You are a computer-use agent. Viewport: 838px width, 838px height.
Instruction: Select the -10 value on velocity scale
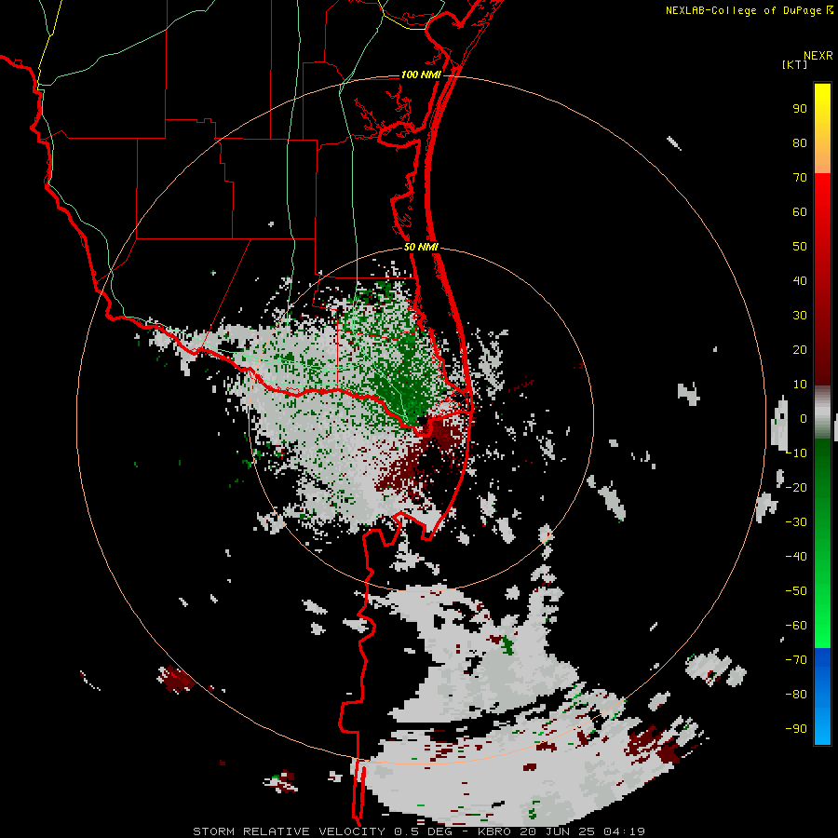[796, 453]
